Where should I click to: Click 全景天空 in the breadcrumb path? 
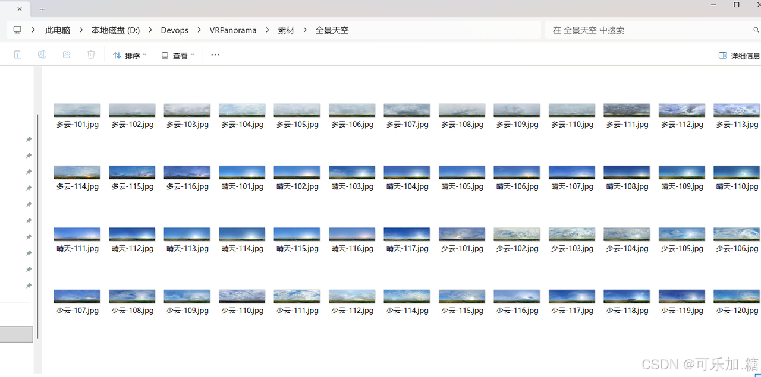(332, 30)
